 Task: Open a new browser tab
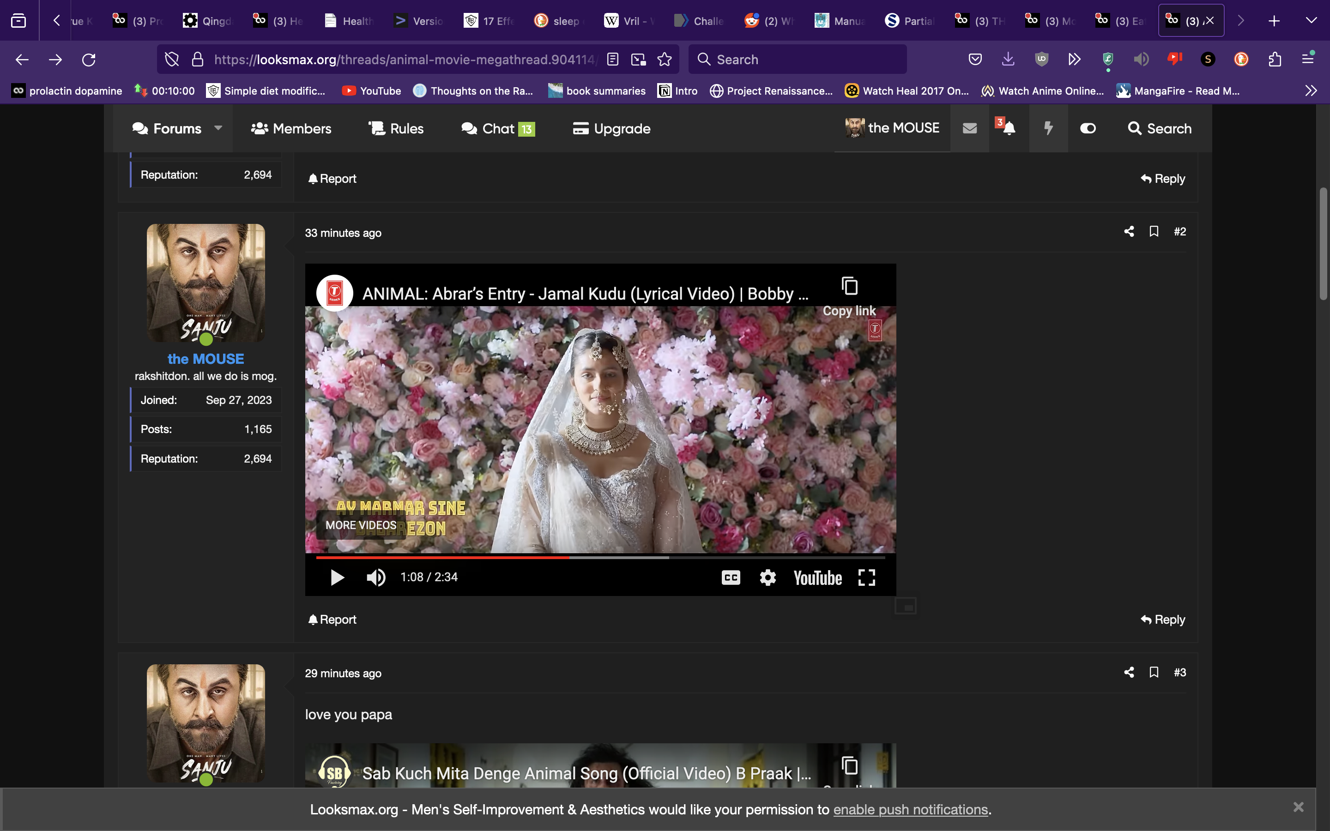point(1274,21)
